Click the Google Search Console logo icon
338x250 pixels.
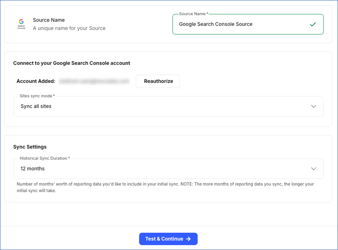pyautogui.click(x=21, y=24)
